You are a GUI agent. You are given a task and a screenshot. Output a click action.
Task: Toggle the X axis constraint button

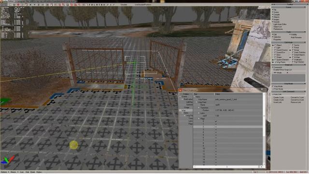click(30, 4)
